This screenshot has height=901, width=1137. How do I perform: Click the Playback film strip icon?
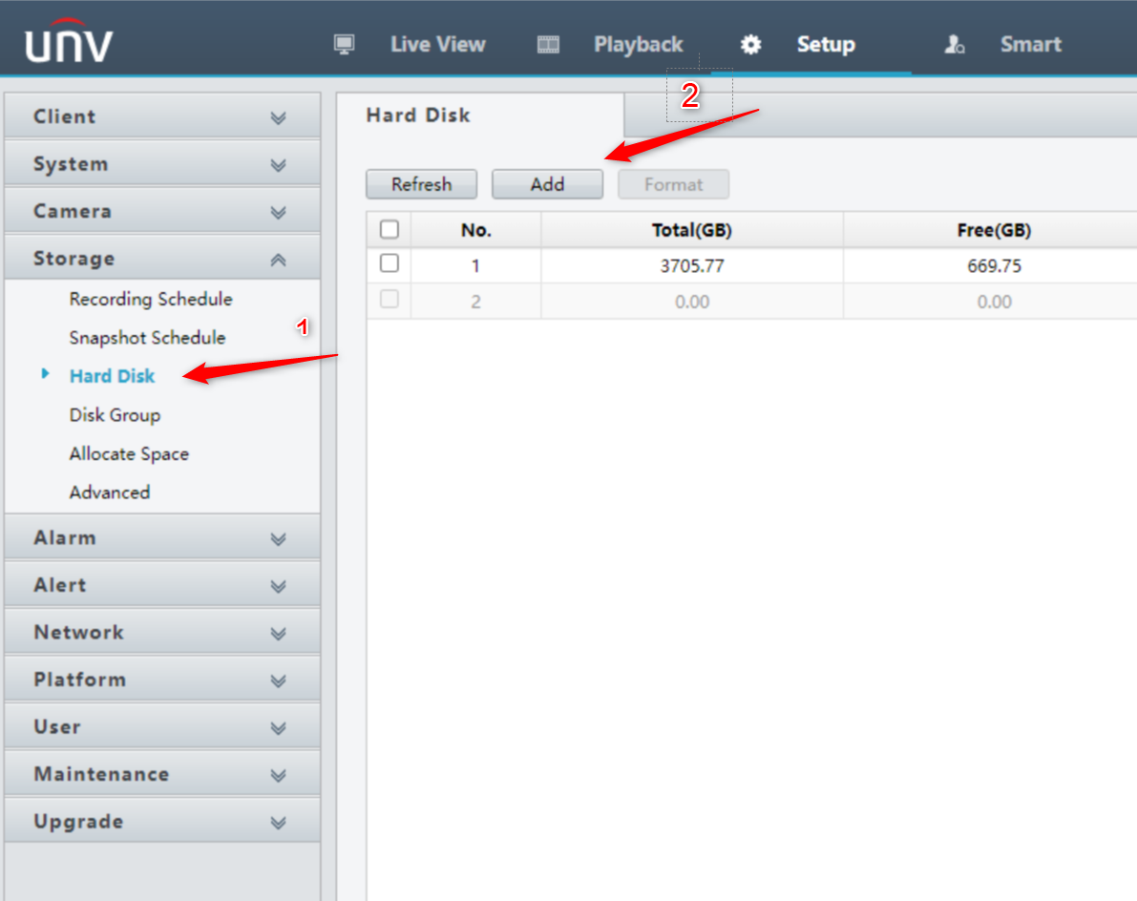pyautogui.click(x=548, y=45)
